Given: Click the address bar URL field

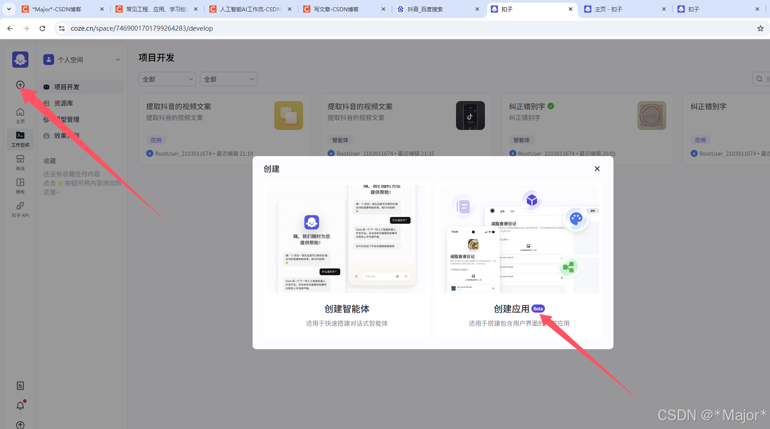Looking at the screenshot, I should (x=406, y=28).
